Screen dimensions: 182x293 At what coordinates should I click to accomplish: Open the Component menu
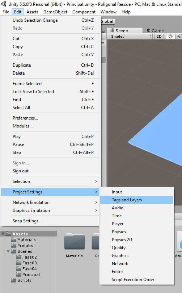[x=84, y=12]
